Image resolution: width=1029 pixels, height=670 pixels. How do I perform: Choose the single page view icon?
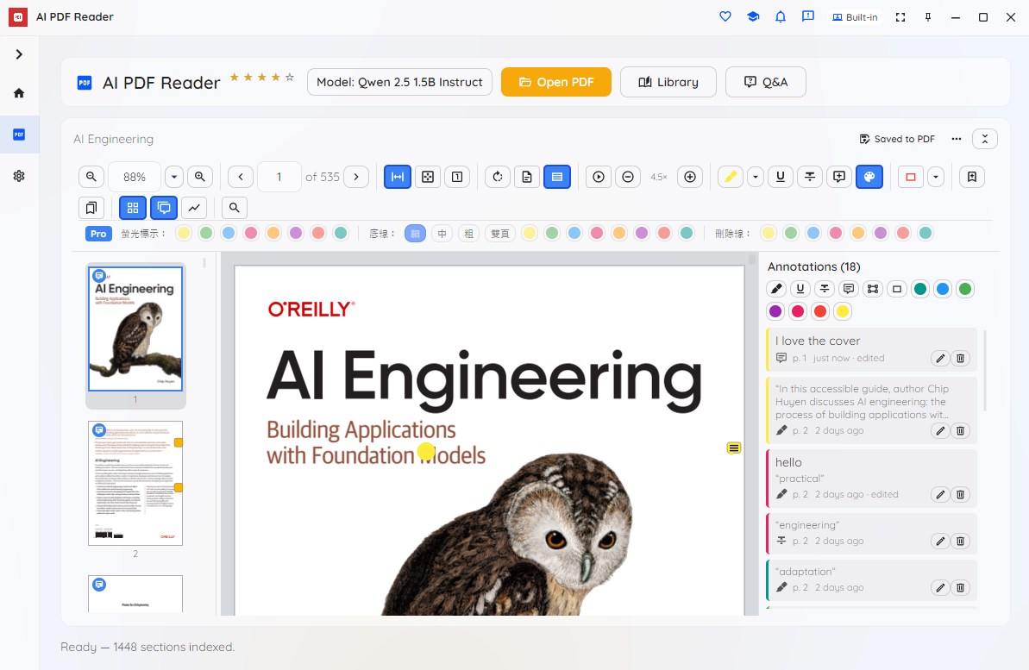click(457, 177)
